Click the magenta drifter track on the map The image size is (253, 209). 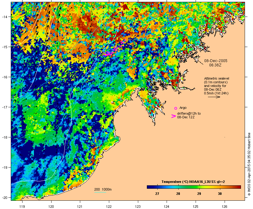click(114, 48)
